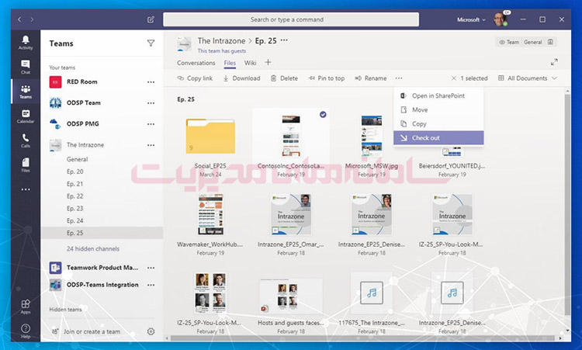Open more options for ODSP-Teams Integration
The image size is (582, 350).
[151, 285]
